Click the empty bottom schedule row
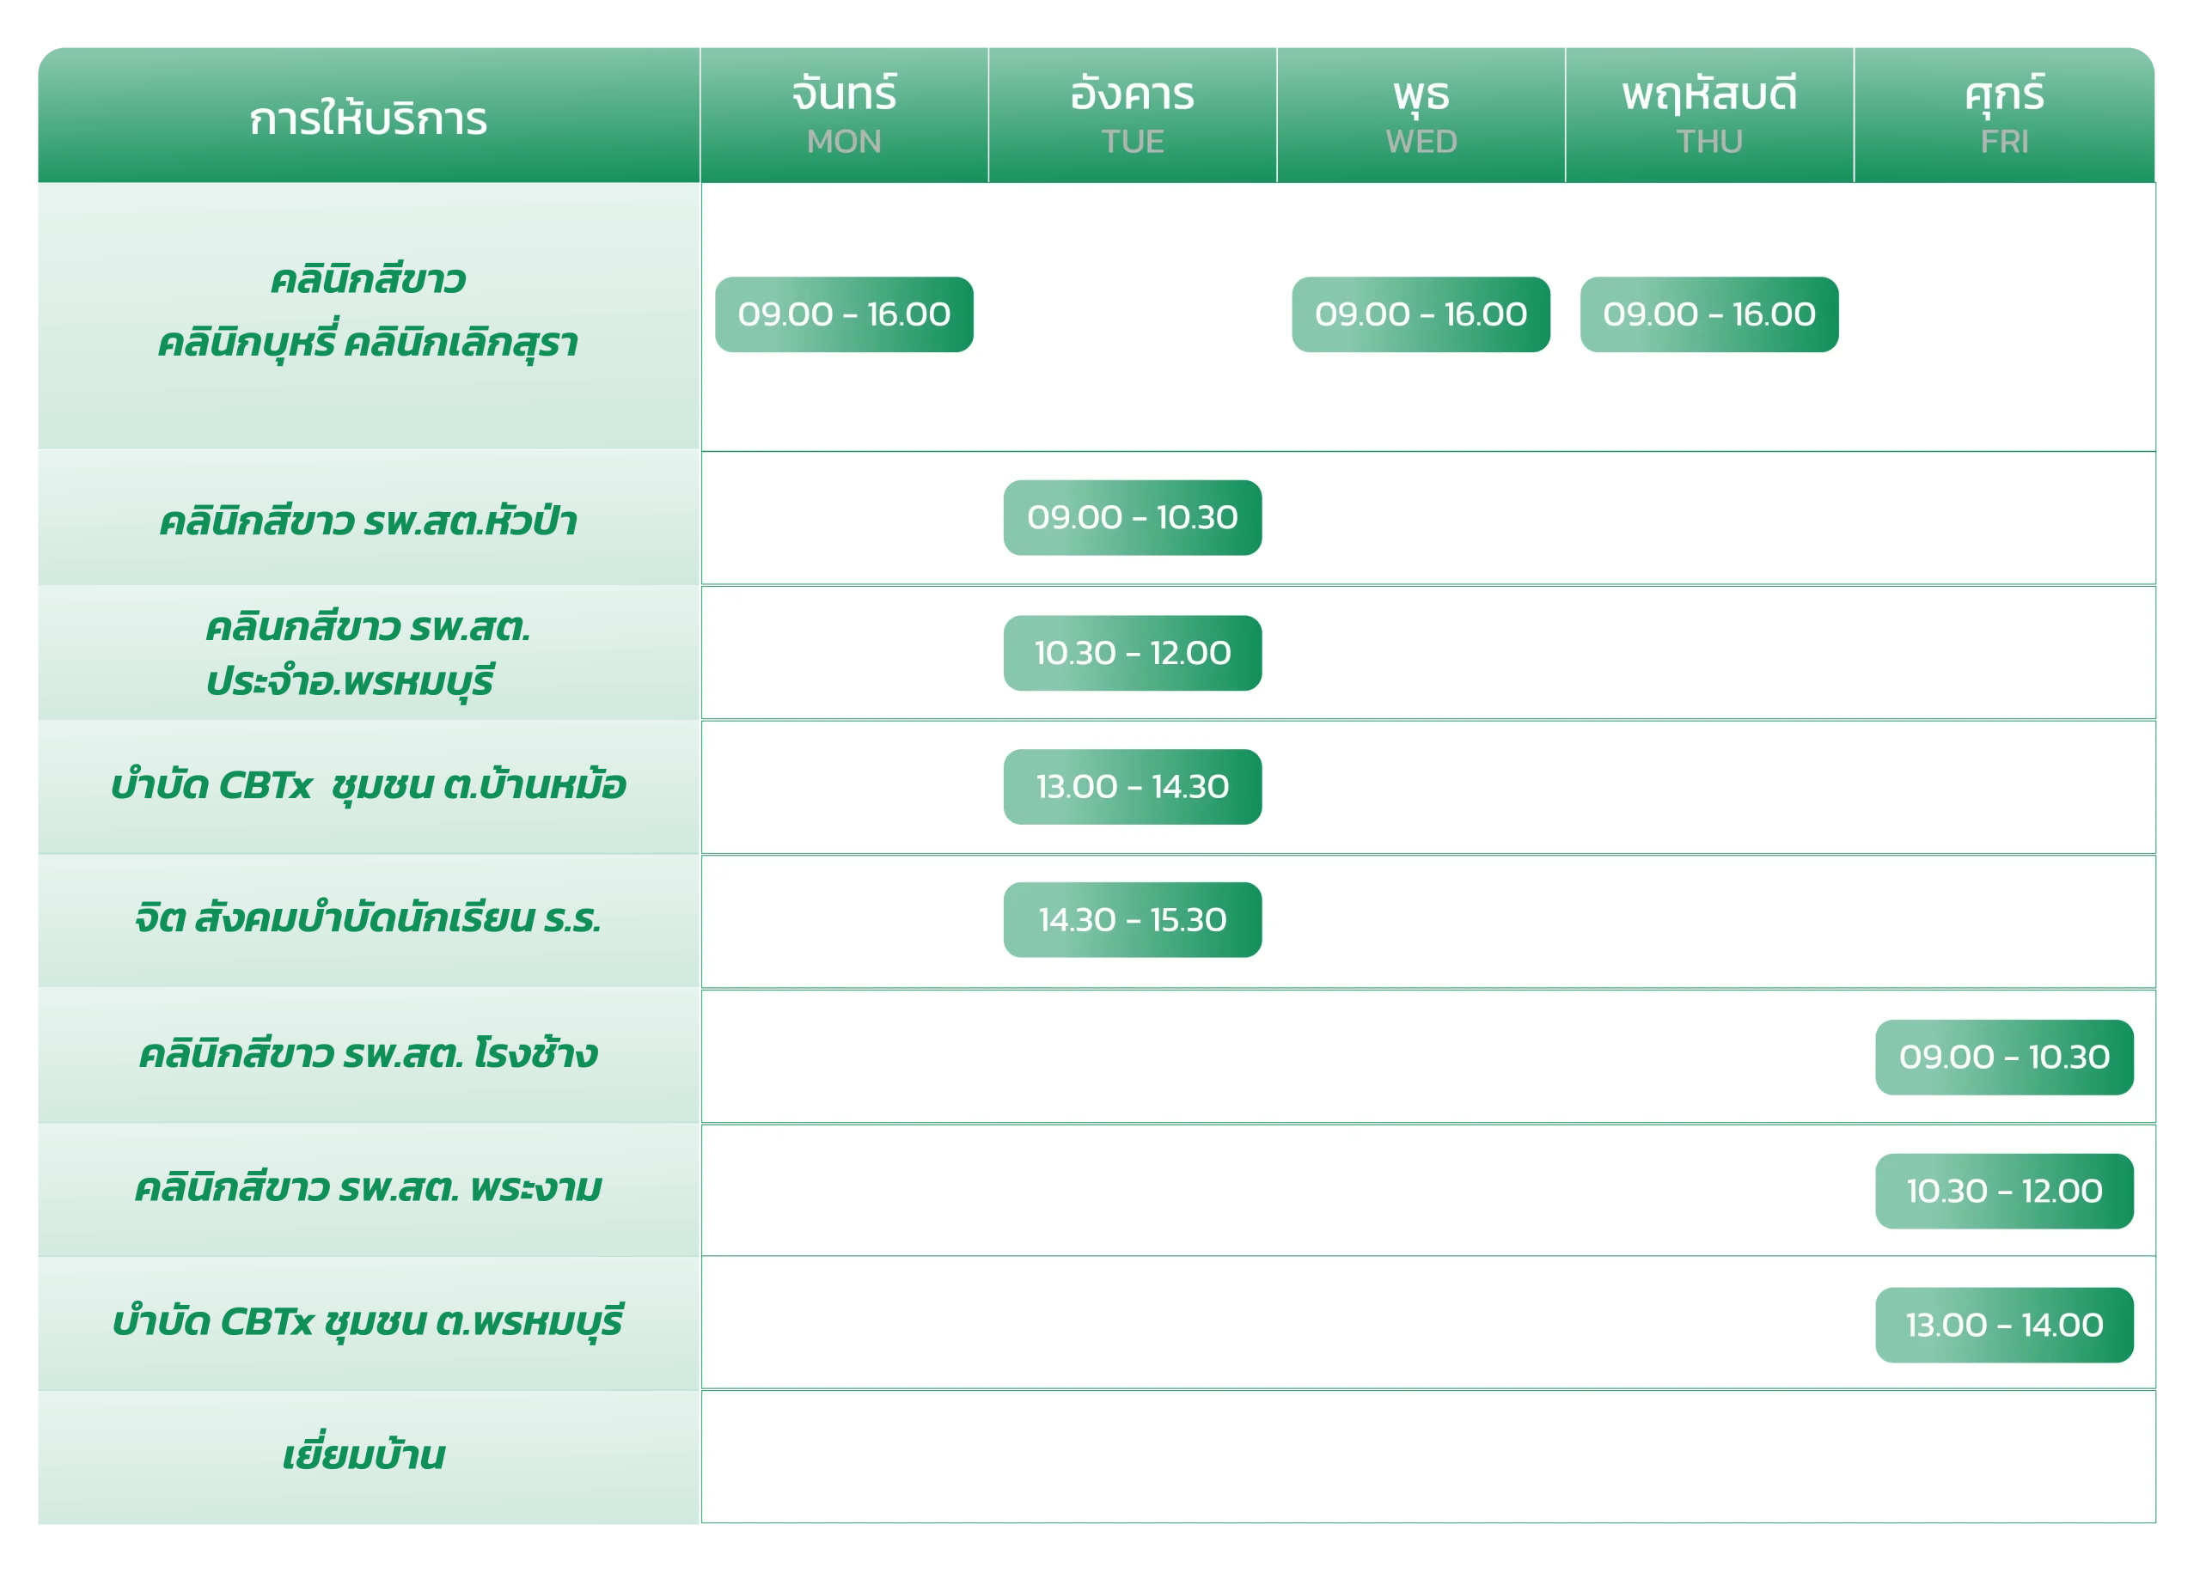This screenshot has height=1573, width=2200. tap(1428, 1456)
